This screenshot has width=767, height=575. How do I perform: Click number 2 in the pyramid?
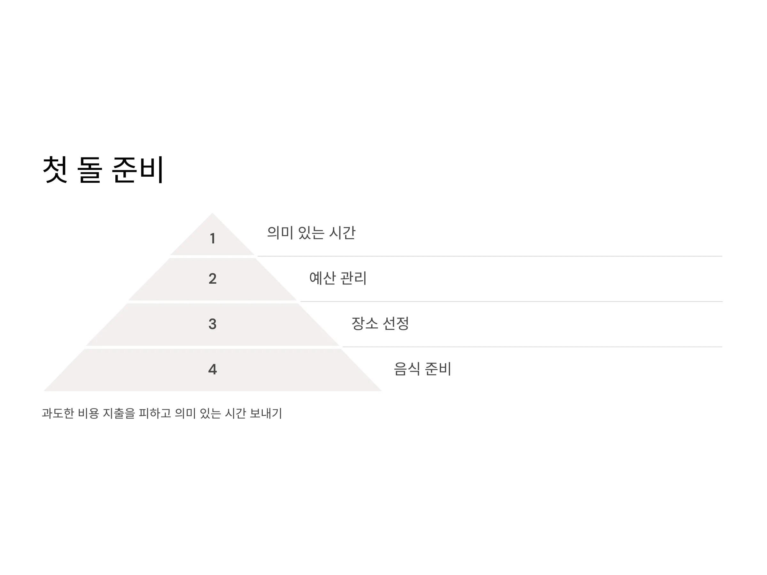tap(213, 279)
